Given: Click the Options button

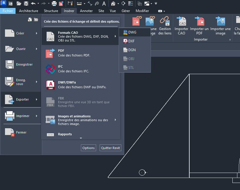Looking at the screenshot, I should [x=88, y=148].
